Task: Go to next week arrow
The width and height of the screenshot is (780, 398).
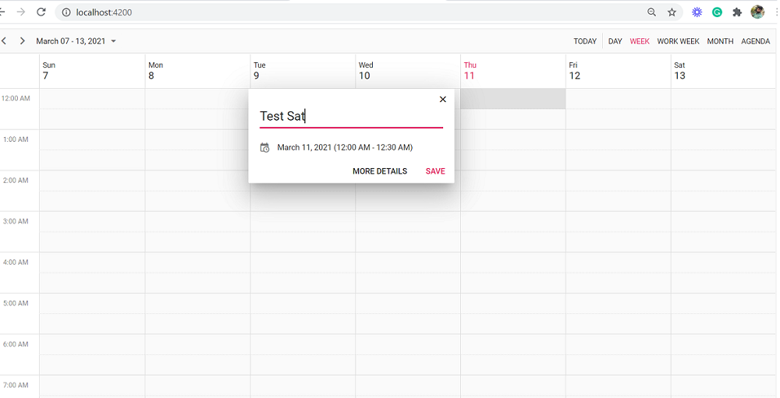Action: (22, 41)
